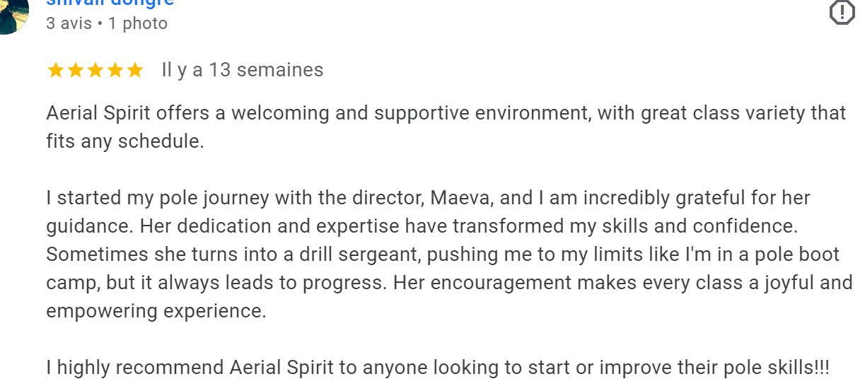Click the fifth yellow rating star
This screenshot has height=391, width=865.
point(134,70)
